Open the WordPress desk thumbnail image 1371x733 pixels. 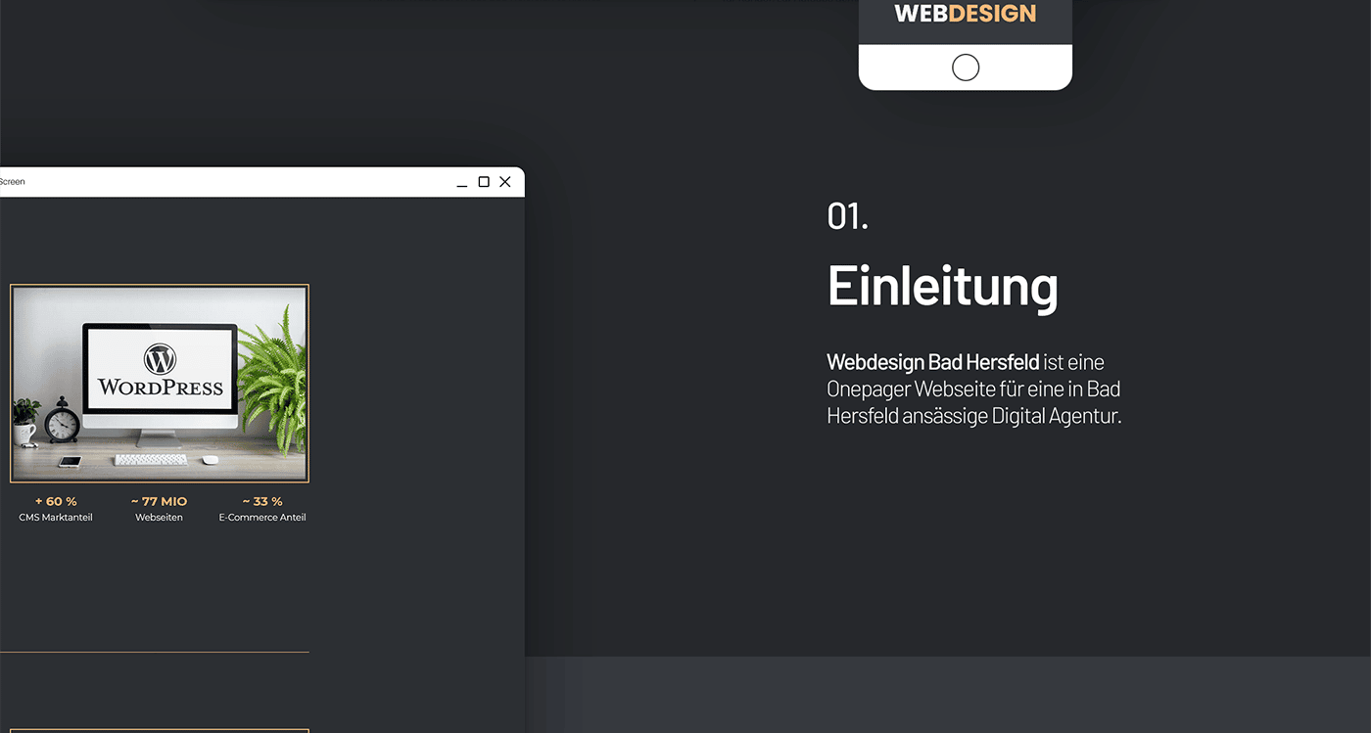click(160, 383)
